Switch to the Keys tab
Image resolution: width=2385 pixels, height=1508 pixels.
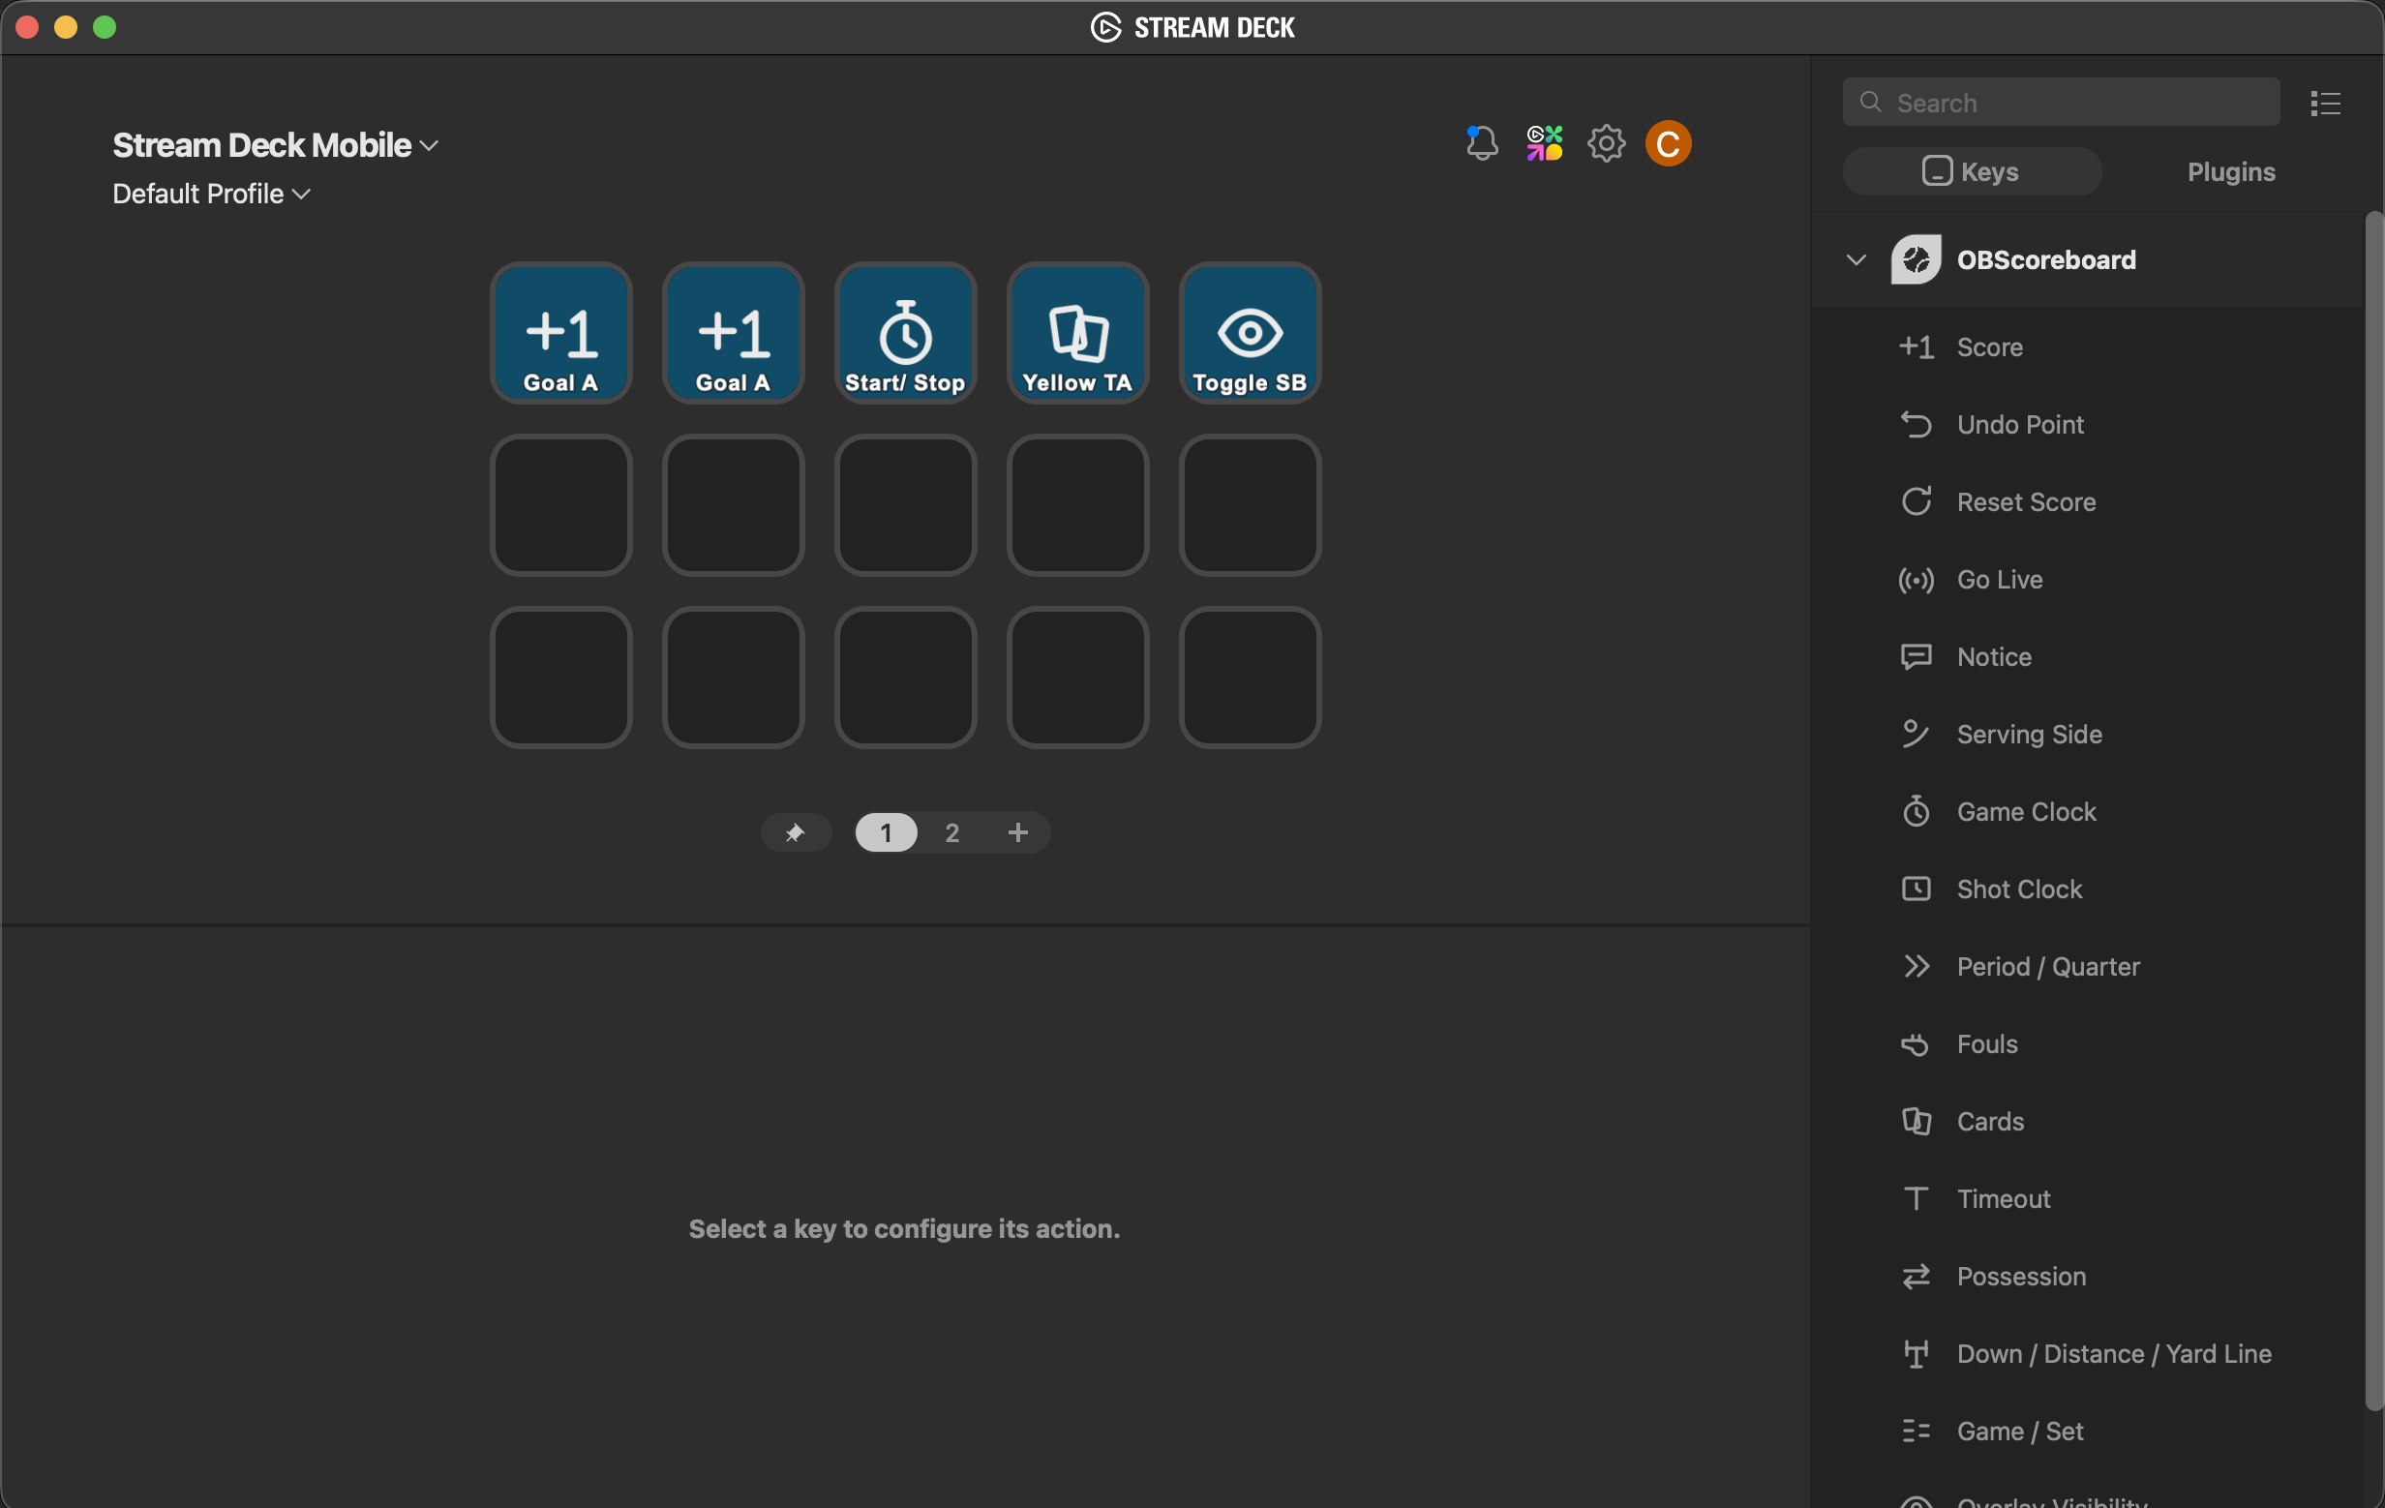coord(1971,172)
